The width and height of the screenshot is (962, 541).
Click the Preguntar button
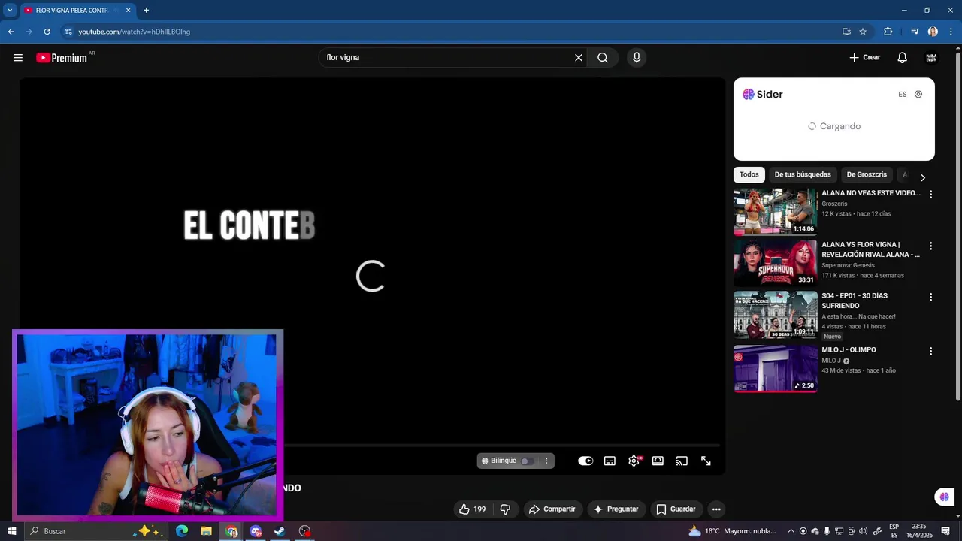[616, 509]
